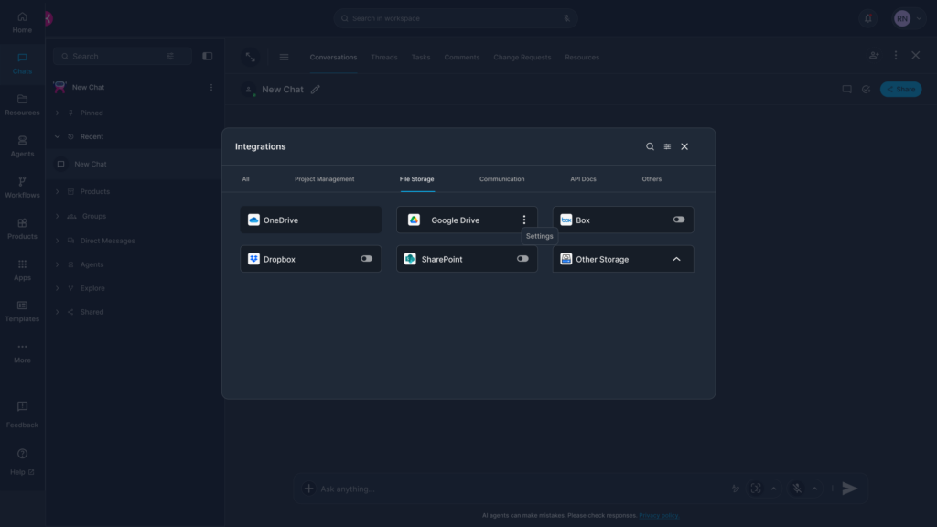Click the notification bell icon
Viewport: 937px width, 527px height.
pyautogui.click(x=867, y=18)
